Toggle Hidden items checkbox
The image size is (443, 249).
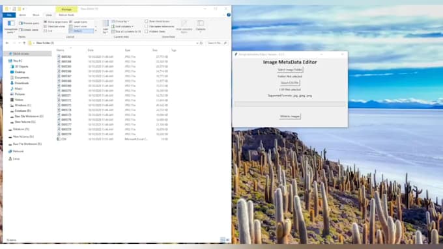click(155, 32)
